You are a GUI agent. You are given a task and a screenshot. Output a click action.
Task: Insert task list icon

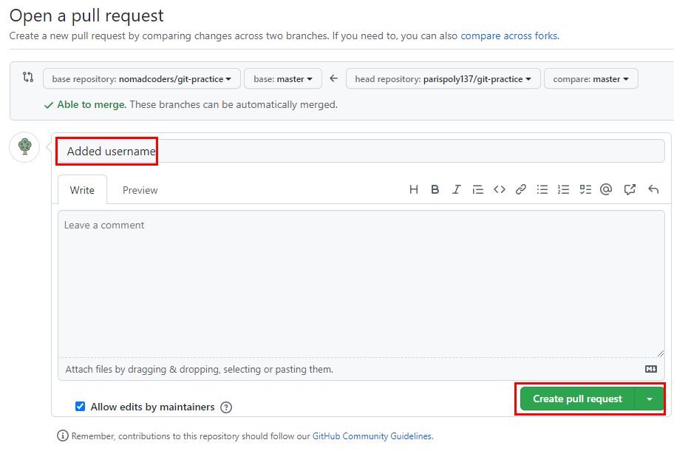pos(585,189)
